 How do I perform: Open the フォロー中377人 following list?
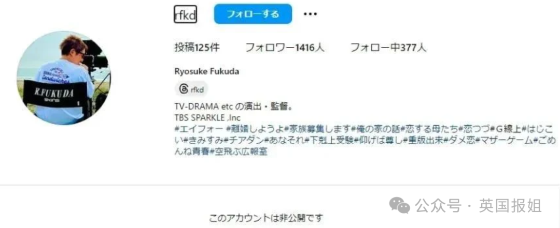(388, 48)
